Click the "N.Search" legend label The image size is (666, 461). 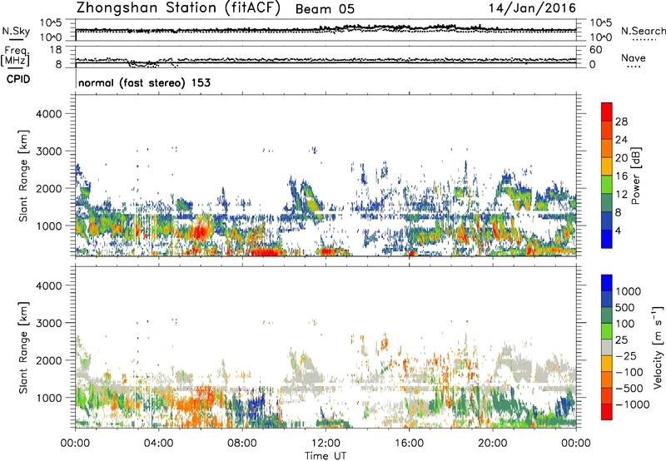pos(643,31)
